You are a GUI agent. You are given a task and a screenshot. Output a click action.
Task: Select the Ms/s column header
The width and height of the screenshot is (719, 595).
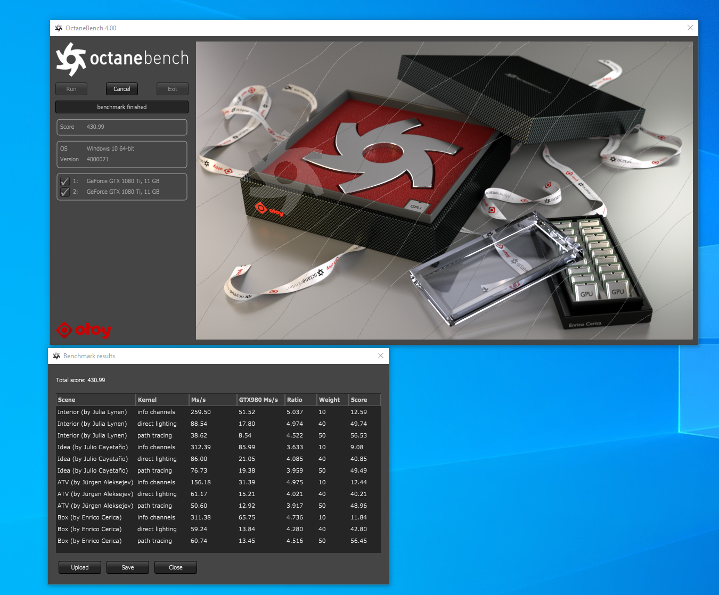coord(213,400)
